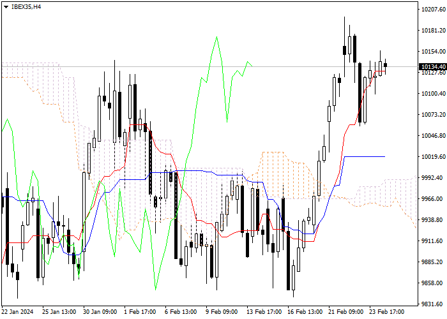Click price scale value 10181.20

click(x=434, y=31)
